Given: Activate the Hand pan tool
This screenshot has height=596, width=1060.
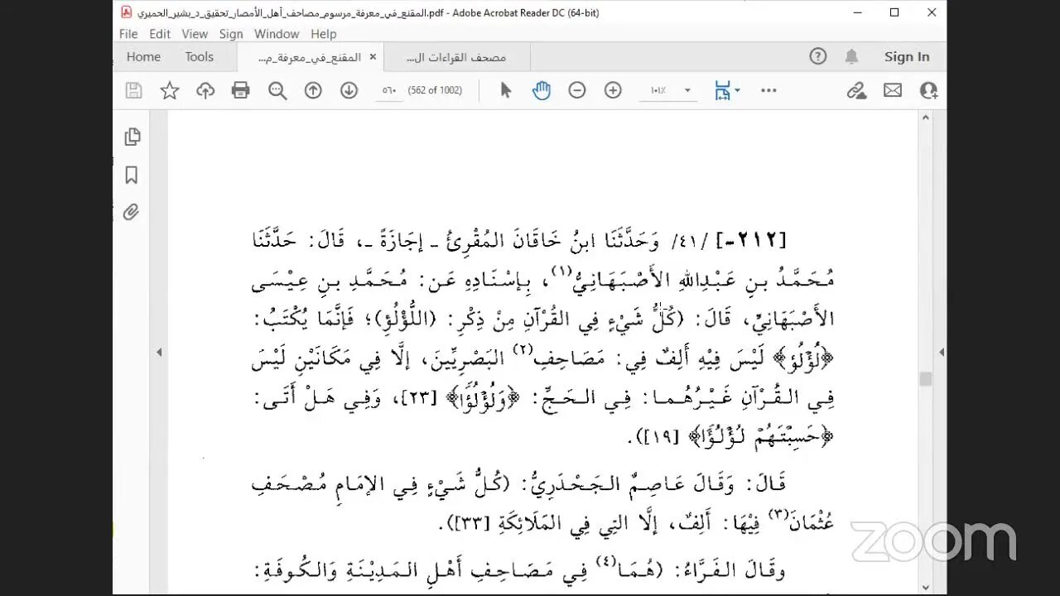Looking at the screenshot, I should 542,90.
